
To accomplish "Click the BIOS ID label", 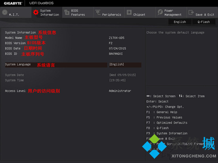I will pyautogui.click(x=11, y=54).
